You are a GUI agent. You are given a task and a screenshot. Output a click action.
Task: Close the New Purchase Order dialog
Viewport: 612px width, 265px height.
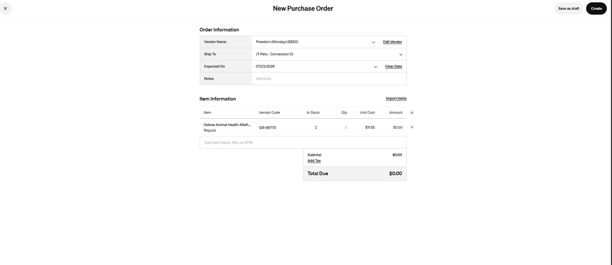[6, 8]
